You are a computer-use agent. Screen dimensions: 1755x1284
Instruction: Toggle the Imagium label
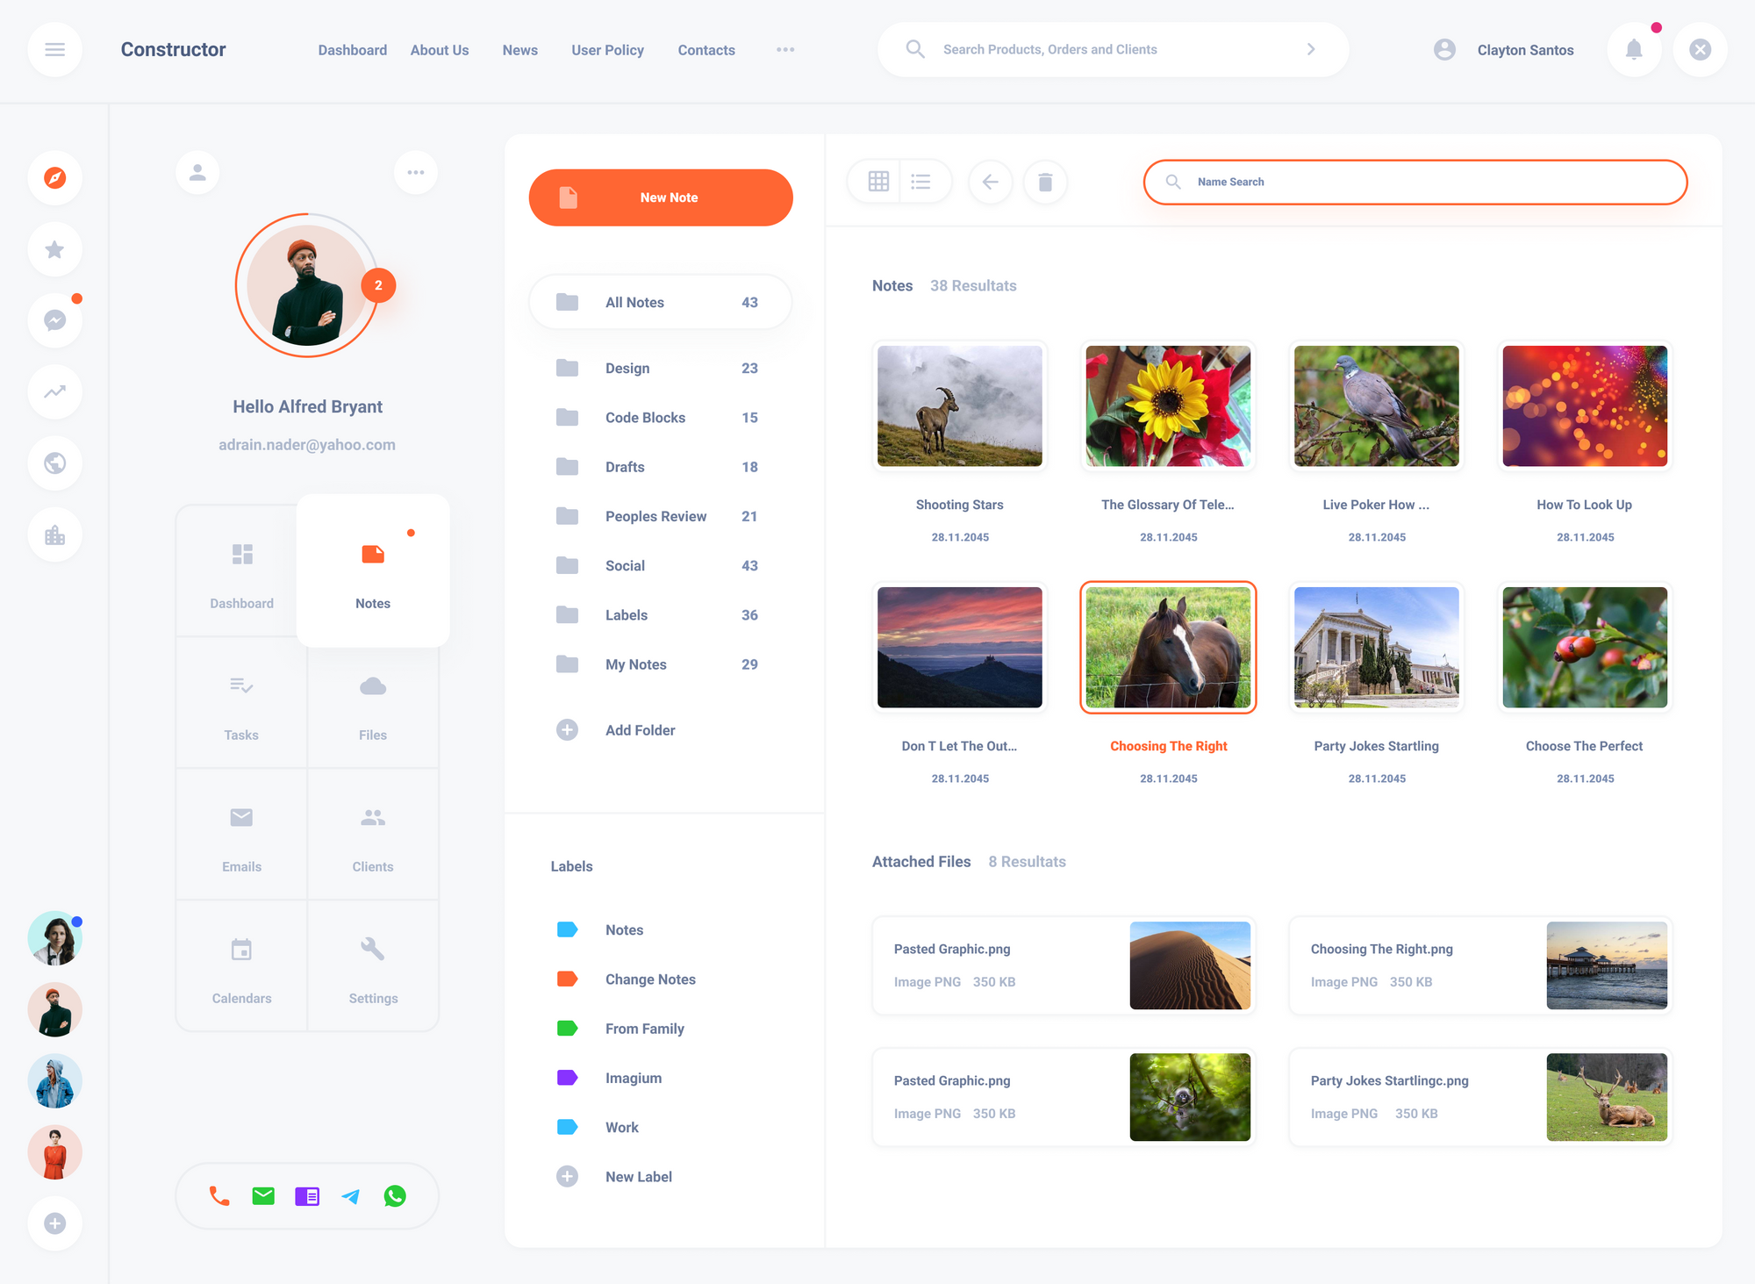pyautogui.click(x=633, y=1078)
